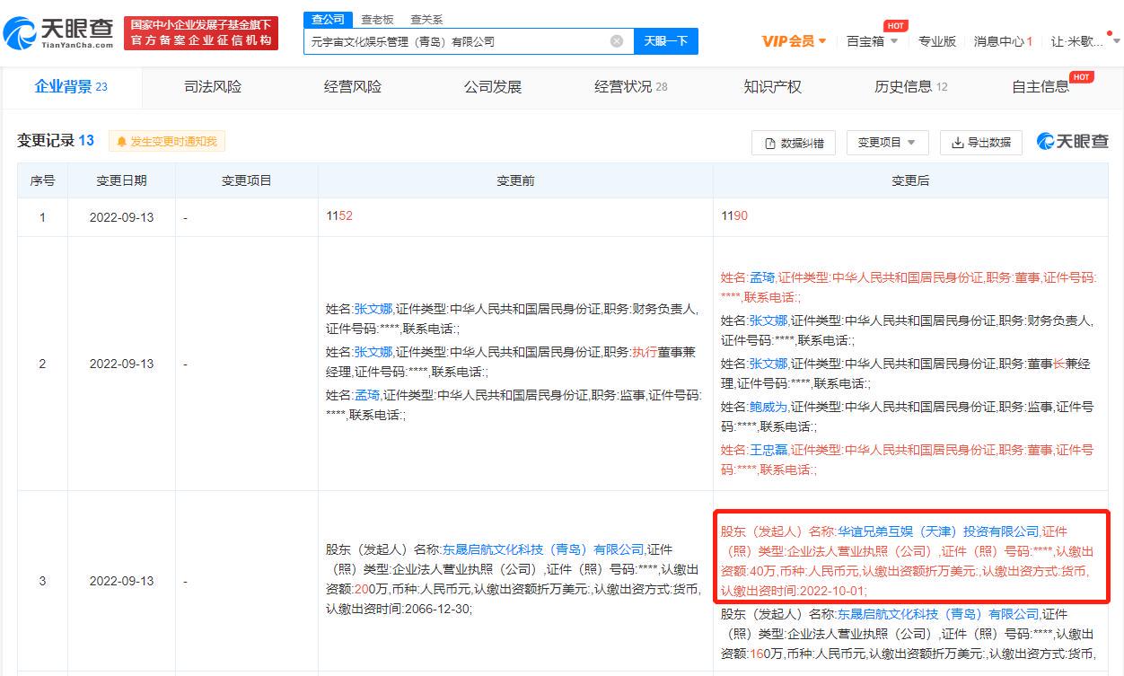The image size is (1124, 676).
Task: Open the VIP会员 dropdown
Action: (x=795, y=41)
